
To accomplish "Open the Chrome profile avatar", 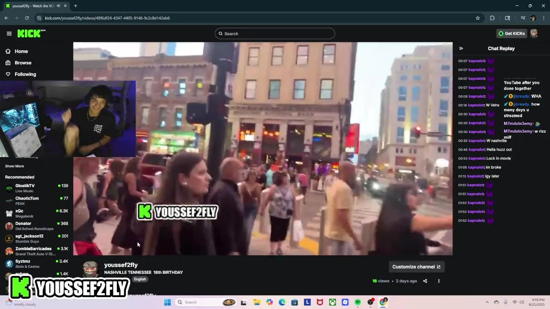I will [x=533, y=18].
